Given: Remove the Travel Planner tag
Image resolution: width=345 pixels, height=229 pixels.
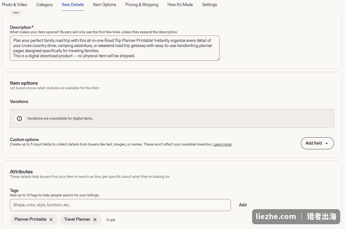Looking at the screenshot, I should click(x=95, y=219).
